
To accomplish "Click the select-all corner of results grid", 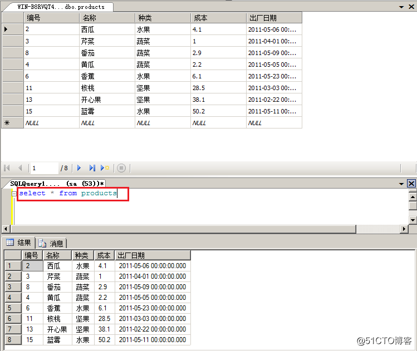I will (x=13, y=255).
